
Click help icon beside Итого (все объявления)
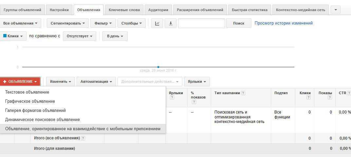[83, 138]
